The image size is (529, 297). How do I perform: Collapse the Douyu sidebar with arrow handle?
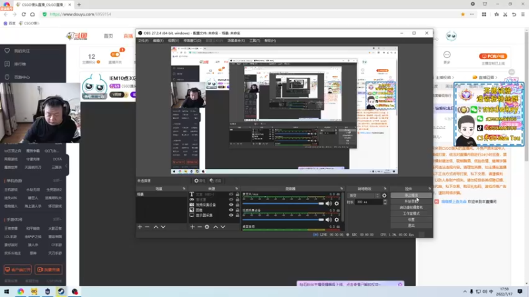click(66, 166)
